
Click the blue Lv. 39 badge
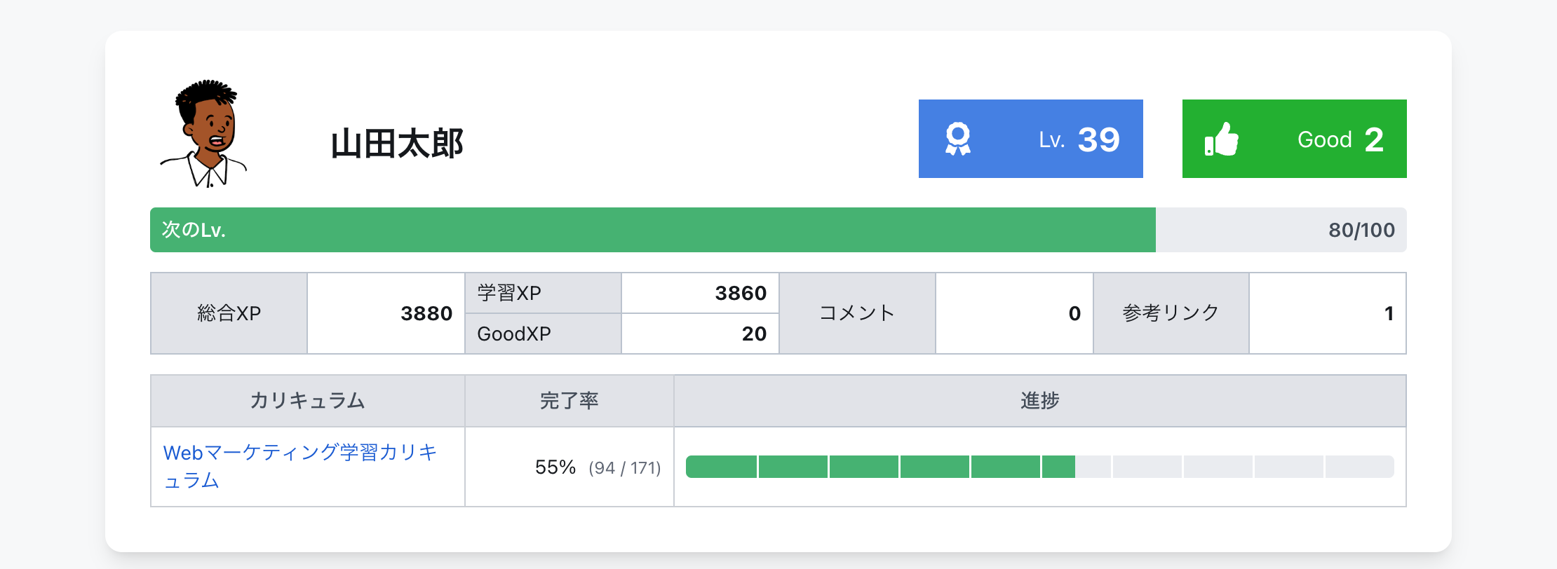click(x=1030, y=139)
